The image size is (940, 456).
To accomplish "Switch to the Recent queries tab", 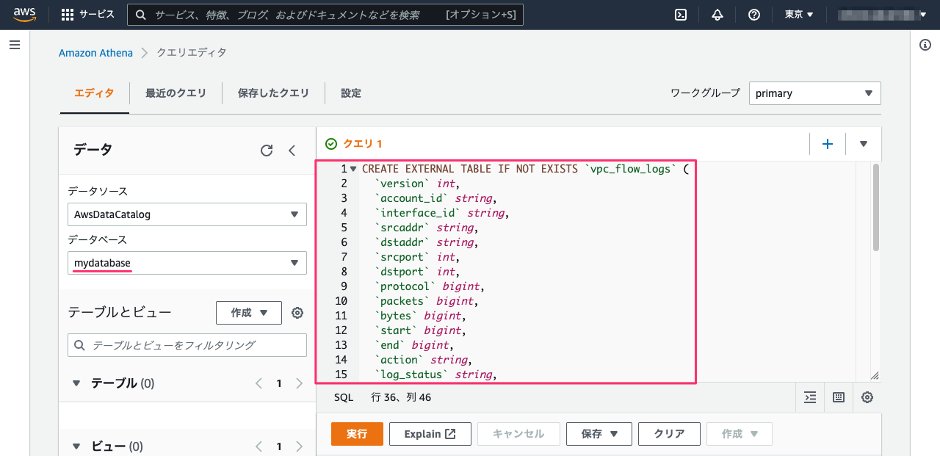I will tap(176, 93).
